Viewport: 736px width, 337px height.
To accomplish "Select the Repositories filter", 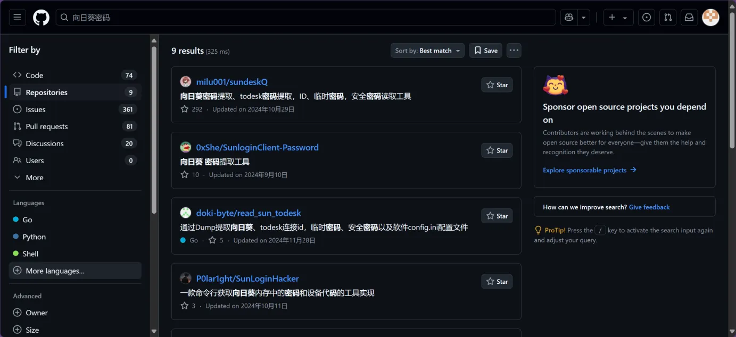I will click(x=75, y=92).
